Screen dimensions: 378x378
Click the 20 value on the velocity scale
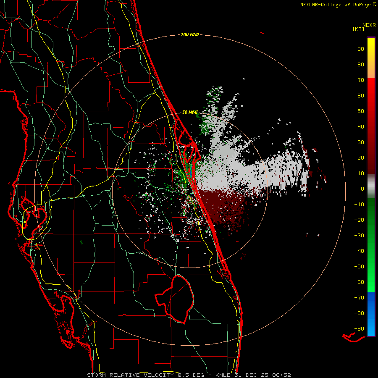pos(361,157)
